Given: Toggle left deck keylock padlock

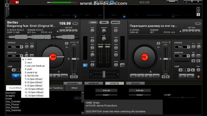Looking at the screenshot, I should coord(78,42).
